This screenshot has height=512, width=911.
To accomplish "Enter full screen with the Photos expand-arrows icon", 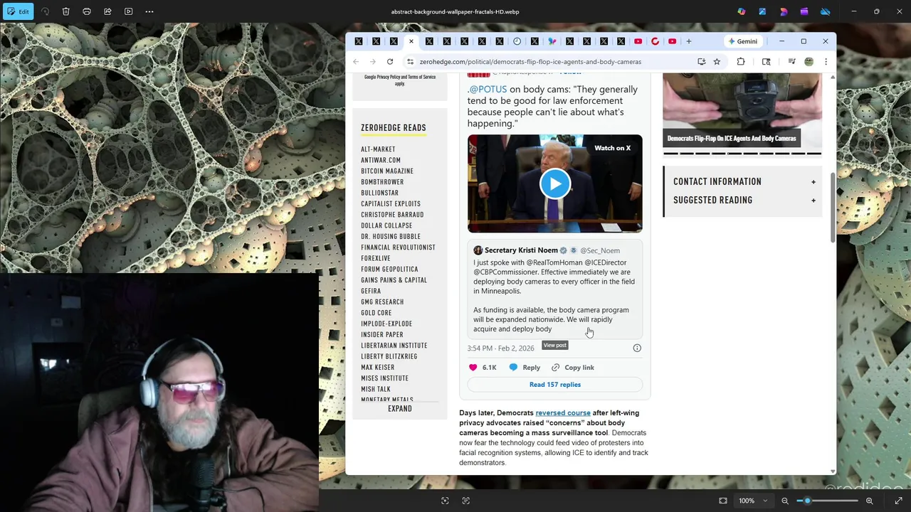I will (x=898, y=501).
